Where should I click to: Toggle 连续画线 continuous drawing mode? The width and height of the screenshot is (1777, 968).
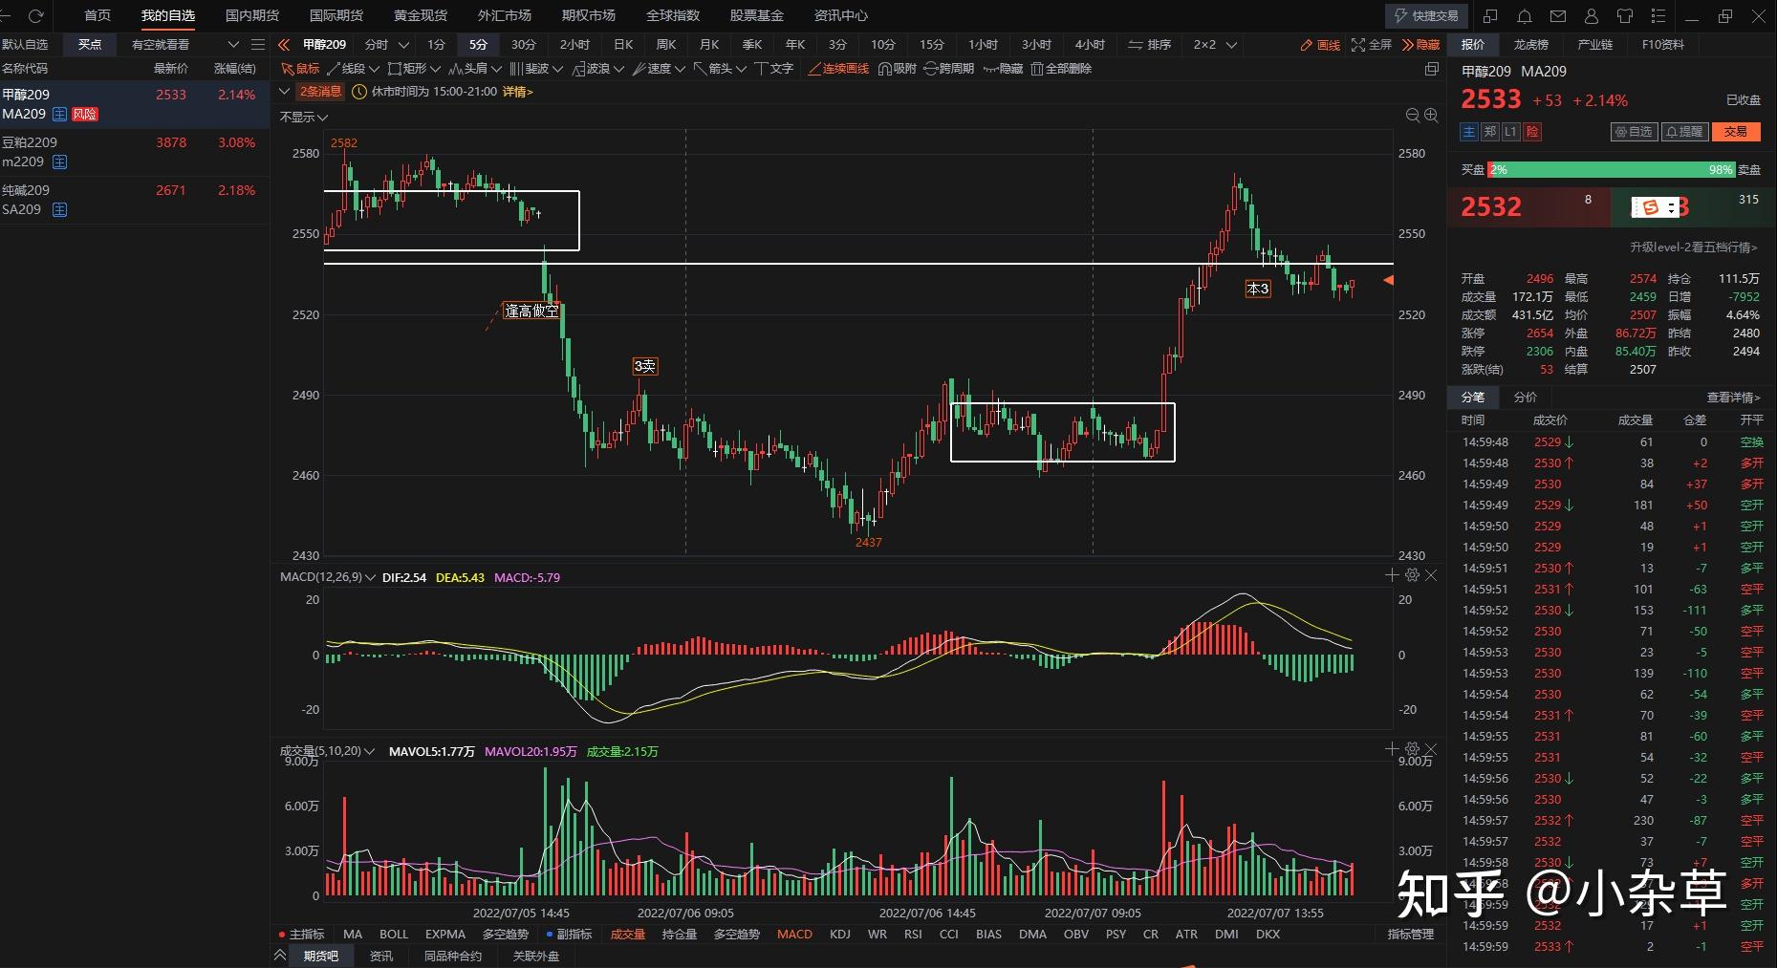tap(838, 69)
